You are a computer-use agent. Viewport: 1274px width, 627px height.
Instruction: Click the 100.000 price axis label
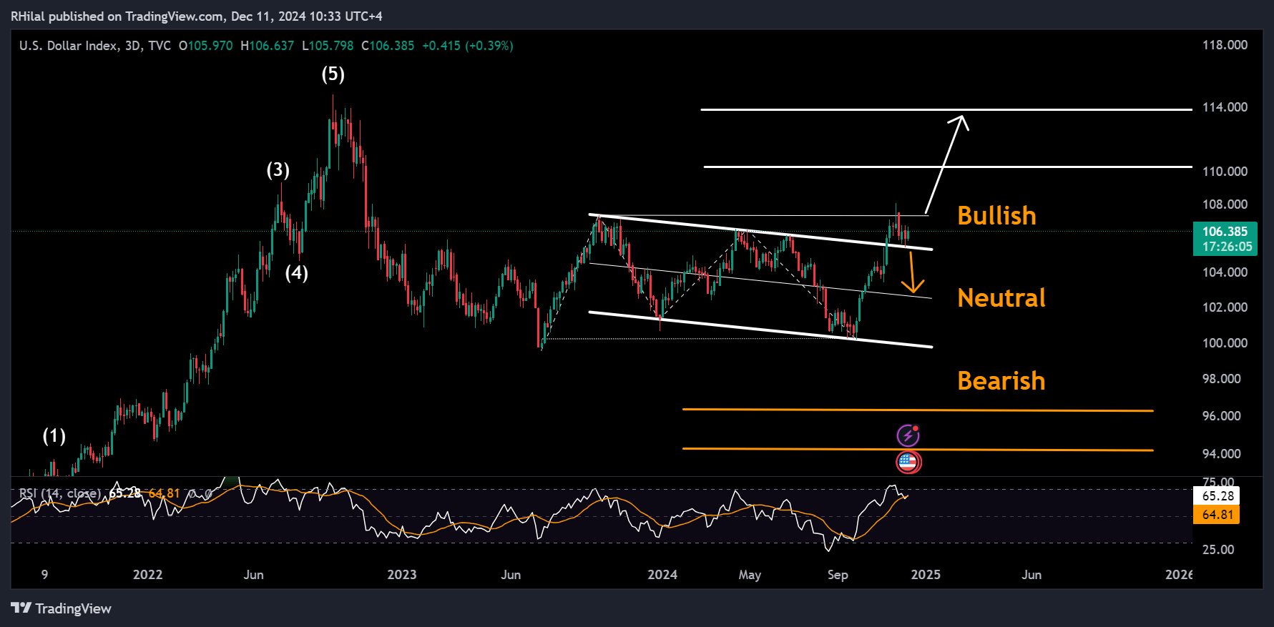pyautogui.click(x=1225, y=343)
